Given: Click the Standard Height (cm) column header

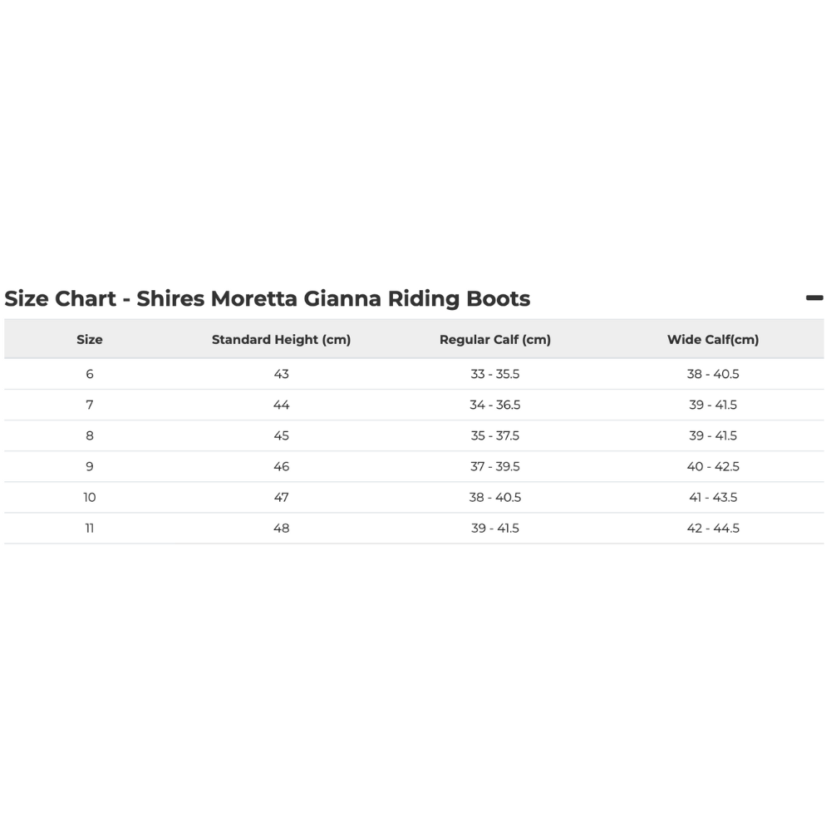Looking at the screenshot, I should tap(281, 339).
